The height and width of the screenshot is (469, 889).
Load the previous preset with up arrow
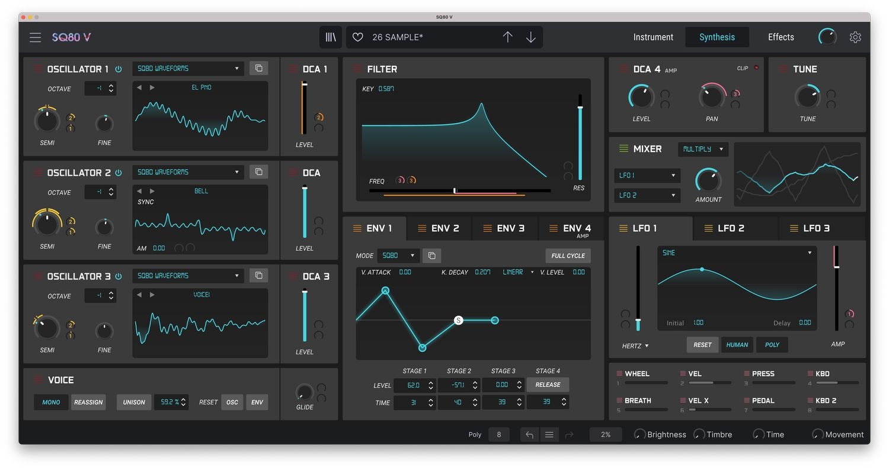click(x=507, y=37)
